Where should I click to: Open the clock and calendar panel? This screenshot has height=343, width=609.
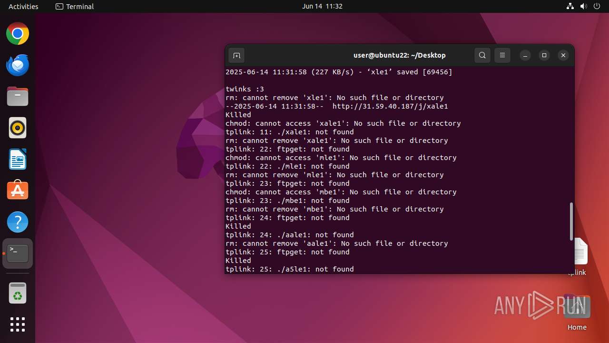point(322,6)
